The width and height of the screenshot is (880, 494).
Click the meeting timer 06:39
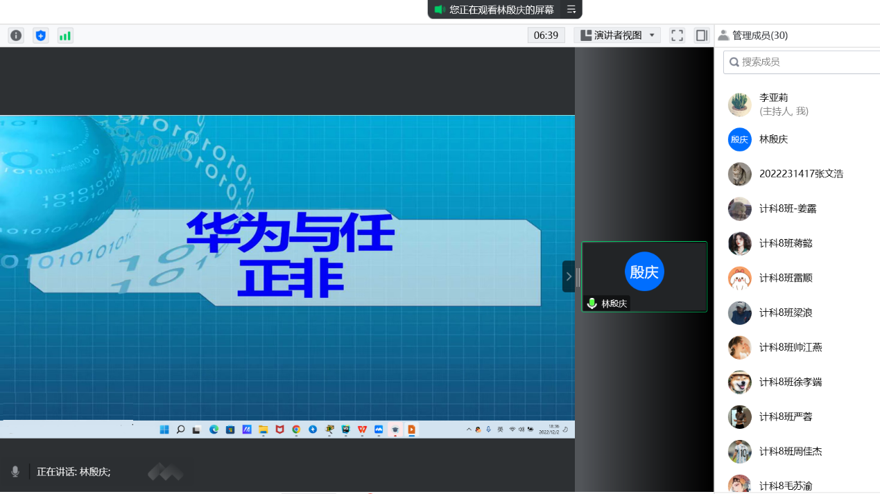[x=546, y=35]
